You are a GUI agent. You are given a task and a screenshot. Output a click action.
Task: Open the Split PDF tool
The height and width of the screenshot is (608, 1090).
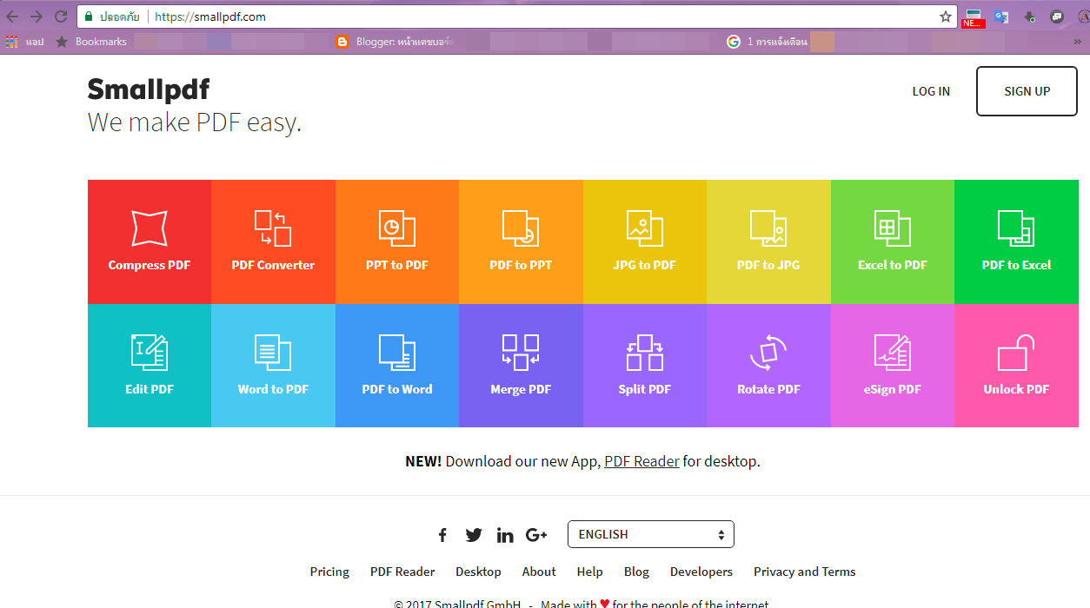click(x=645, y=365)
